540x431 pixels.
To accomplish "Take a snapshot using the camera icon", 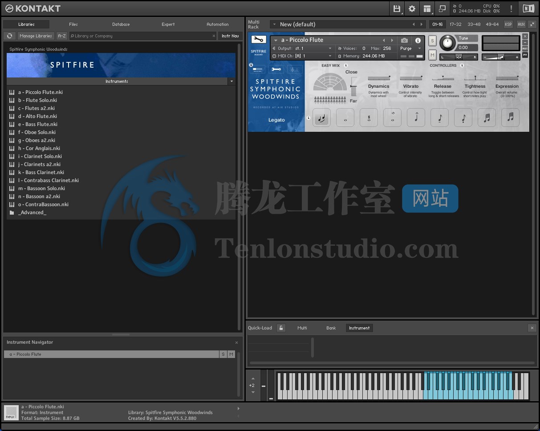I will tap(404, 40).
